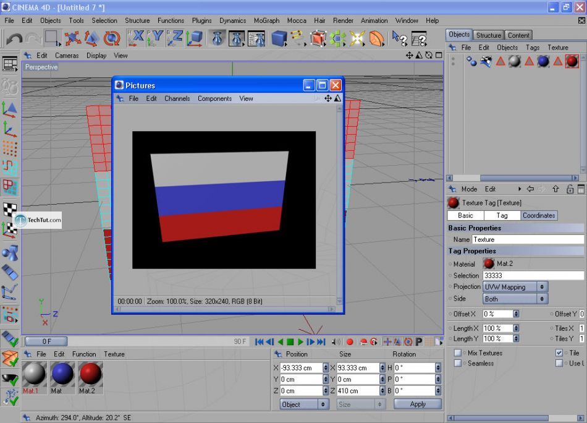Toggle the Use checkbox below Tile
Screen dimensions: 587x423
click(559, 363)
